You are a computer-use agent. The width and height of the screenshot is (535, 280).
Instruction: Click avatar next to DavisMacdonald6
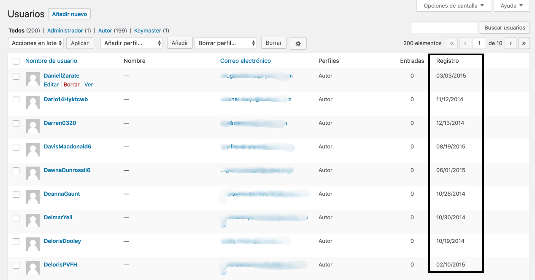(33, 150)
